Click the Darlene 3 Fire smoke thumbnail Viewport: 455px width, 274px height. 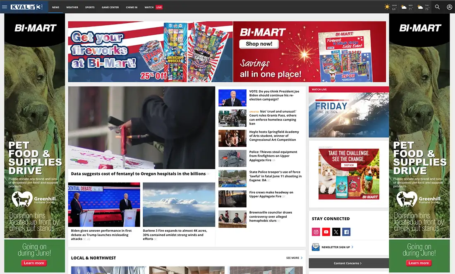(x=179, y=204)
